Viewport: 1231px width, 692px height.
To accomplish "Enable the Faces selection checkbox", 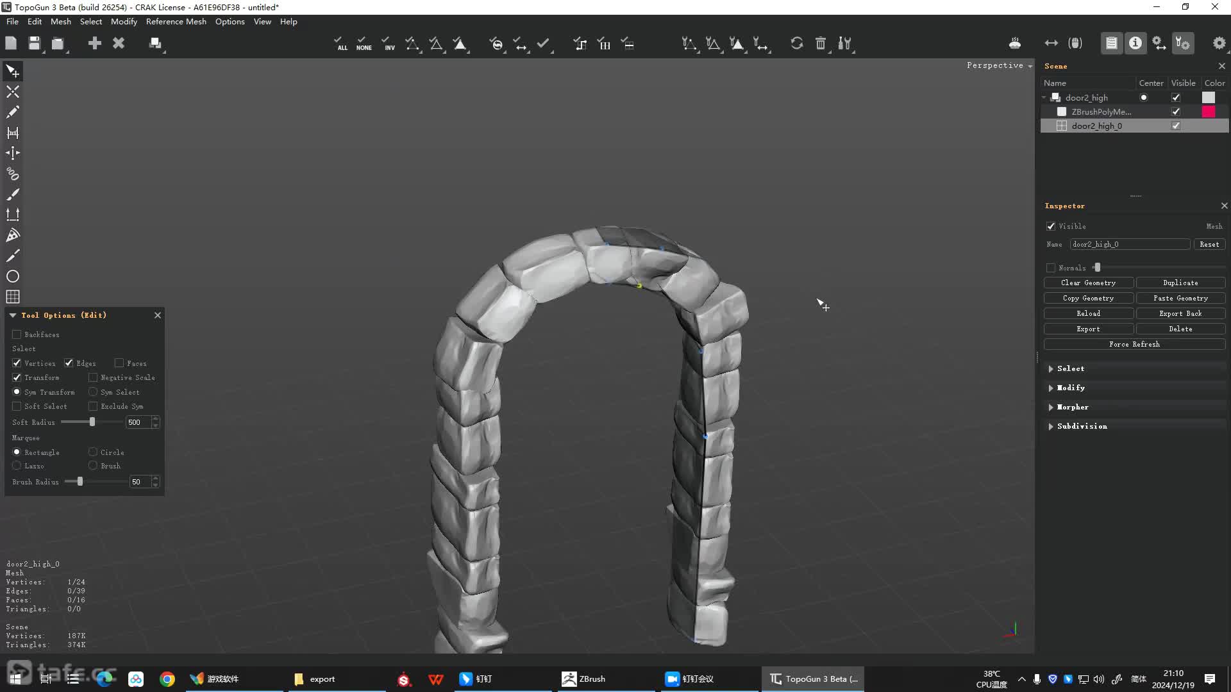I will (119, 363).
